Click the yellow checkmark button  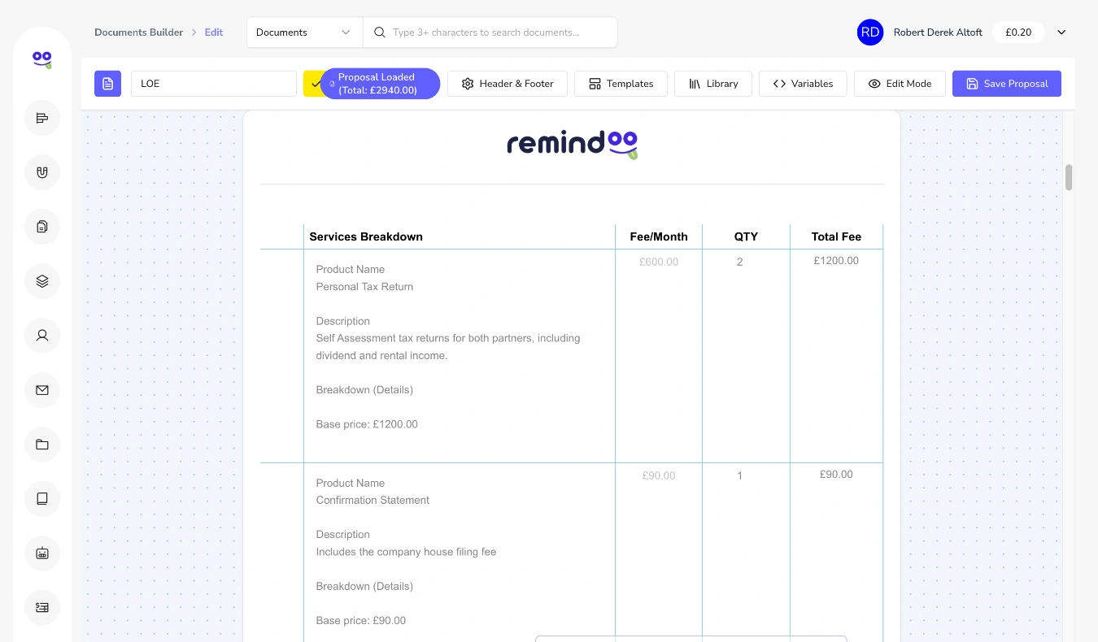314,84
